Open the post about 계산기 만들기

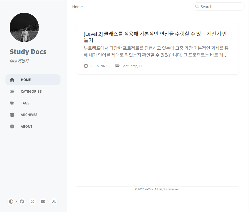point(155,37)
